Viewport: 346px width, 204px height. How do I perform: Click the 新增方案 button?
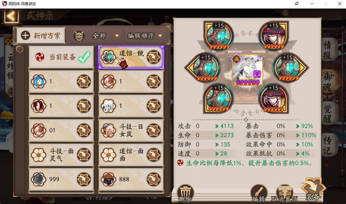pos(41,35)
